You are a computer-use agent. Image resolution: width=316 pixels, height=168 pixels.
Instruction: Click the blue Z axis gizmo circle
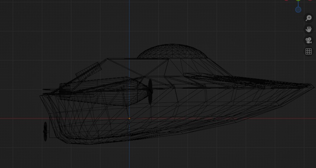(298, 10)
